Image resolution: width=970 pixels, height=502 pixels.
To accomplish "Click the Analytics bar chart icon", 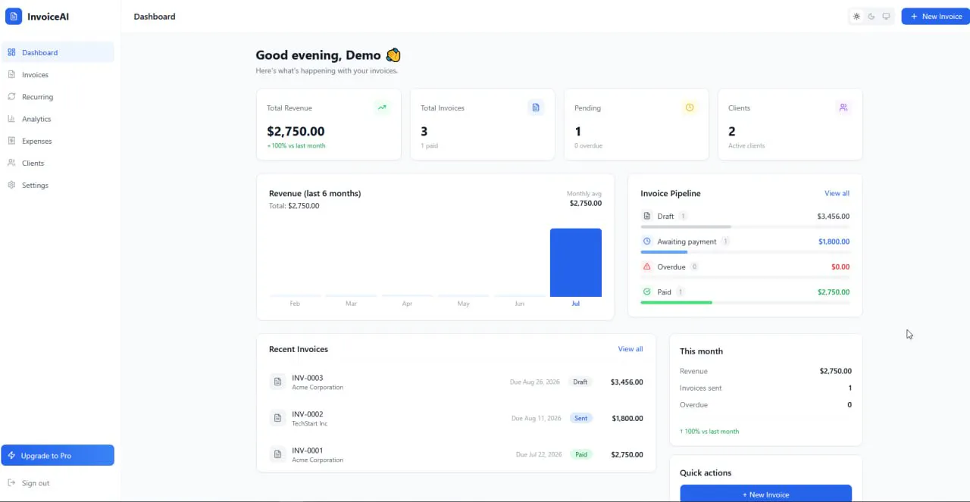I will tap(11, 118).
